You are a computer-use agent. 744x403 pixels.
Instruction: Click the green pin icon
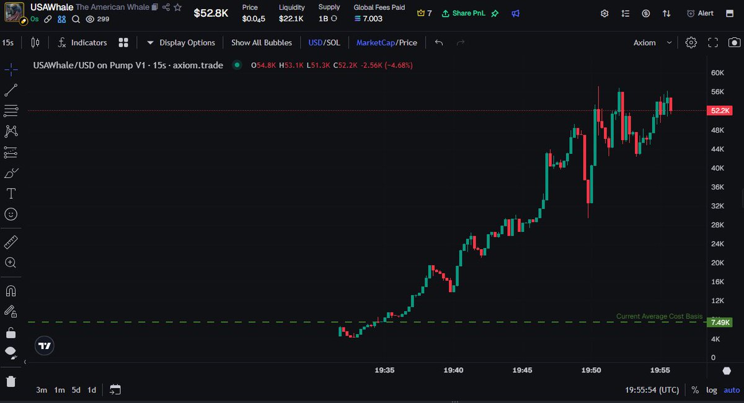495,13
